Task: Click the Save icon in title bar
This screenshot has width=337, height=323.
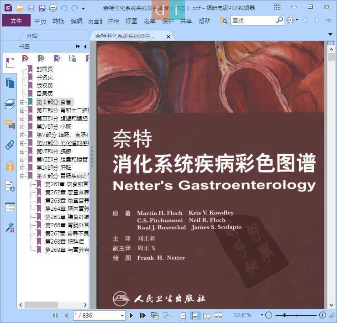Action: pyautogui.click(x=31, y=8)
